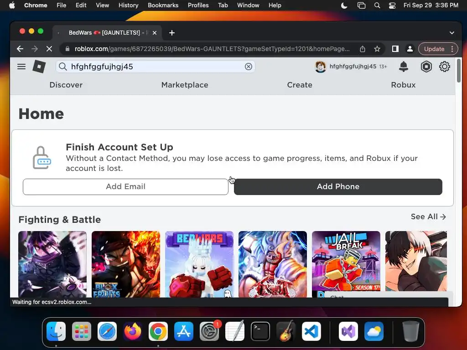Open Stage Manager icon in menu bar
The height and width of the screenshot is (350, 467).
(x=361, y=5)
